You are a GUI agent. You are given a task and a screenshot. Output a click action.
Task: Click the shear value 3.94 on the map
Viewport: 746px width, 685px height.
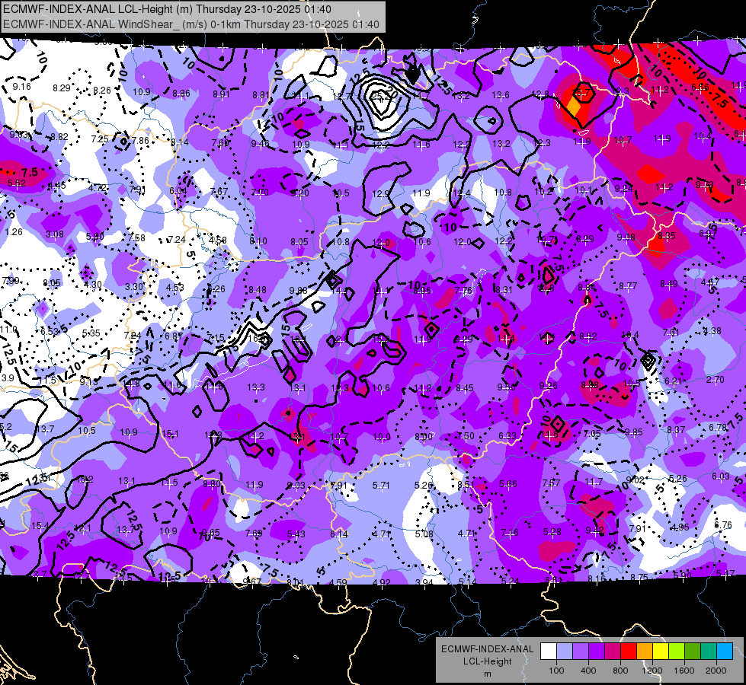pos(424,582)
